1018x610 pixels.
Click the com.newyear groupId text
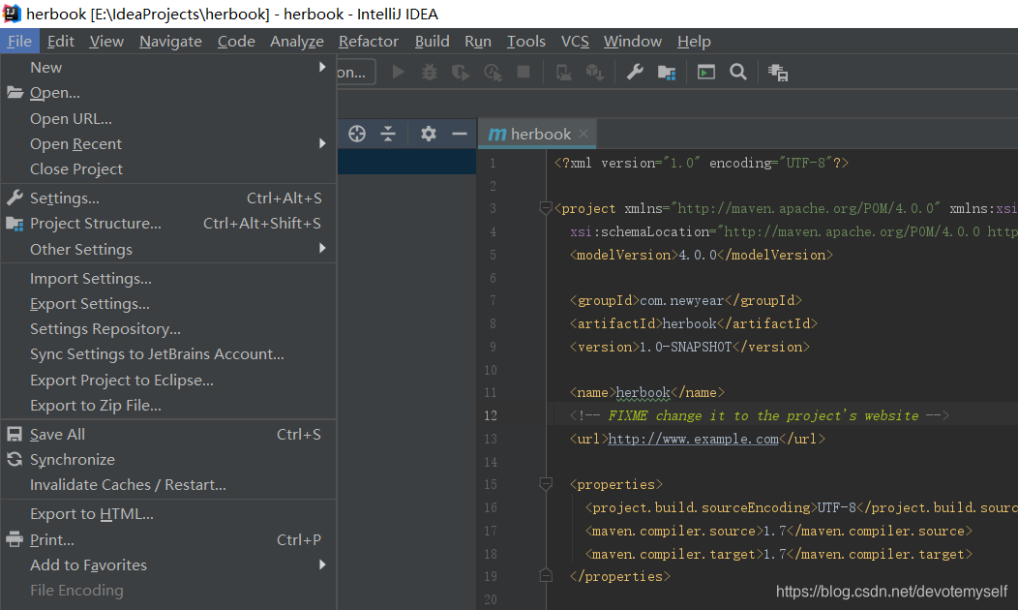click(681, 301)
